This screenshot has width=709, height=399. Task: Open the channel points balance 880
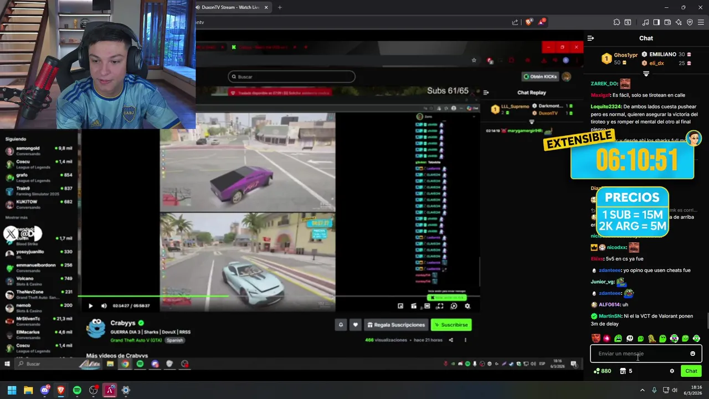pos(602,371)
